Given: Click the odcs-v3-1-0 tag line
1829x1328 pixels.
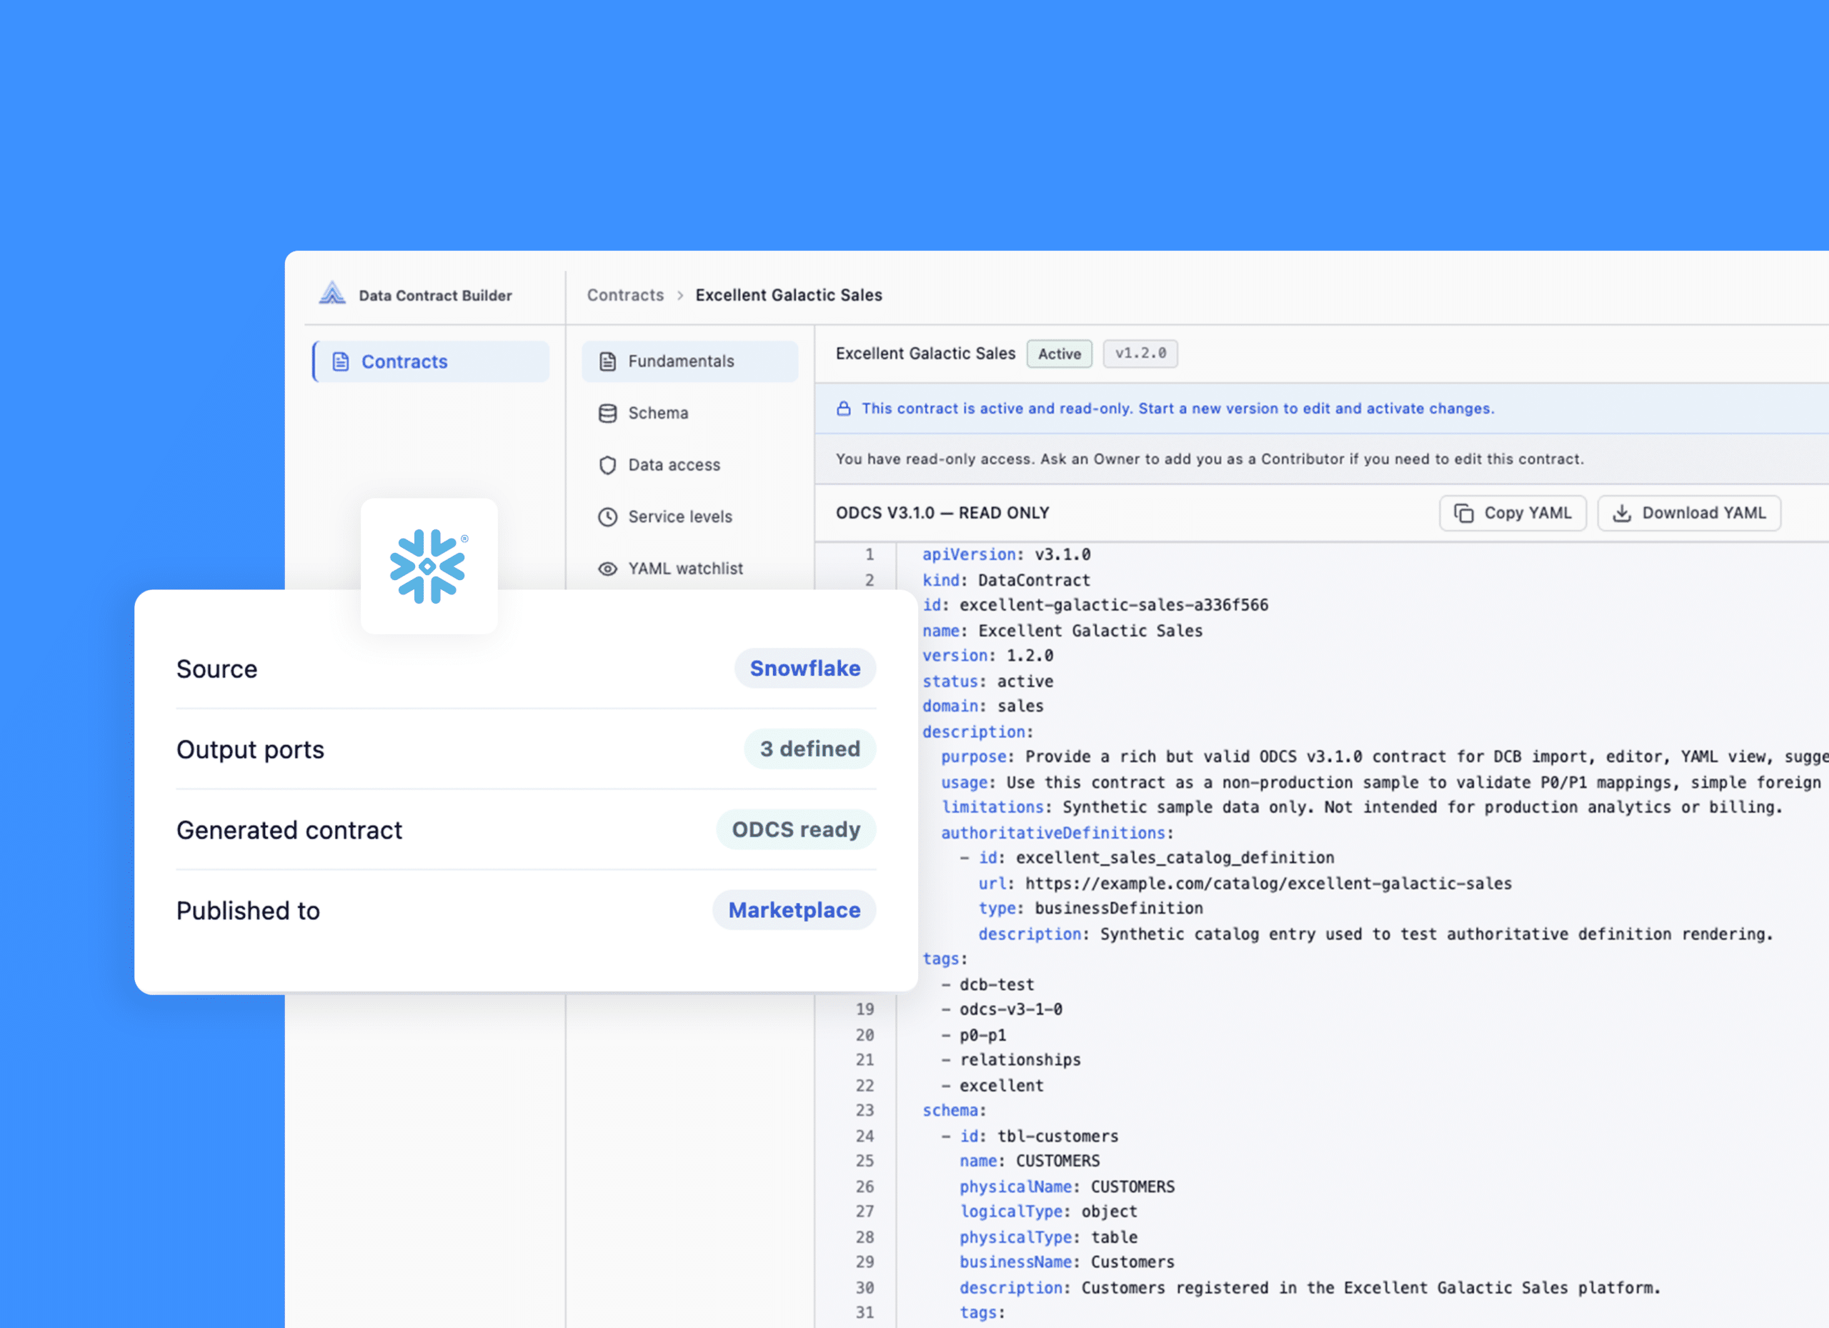Looking at the screenshot, I should coord(1002,1009).
